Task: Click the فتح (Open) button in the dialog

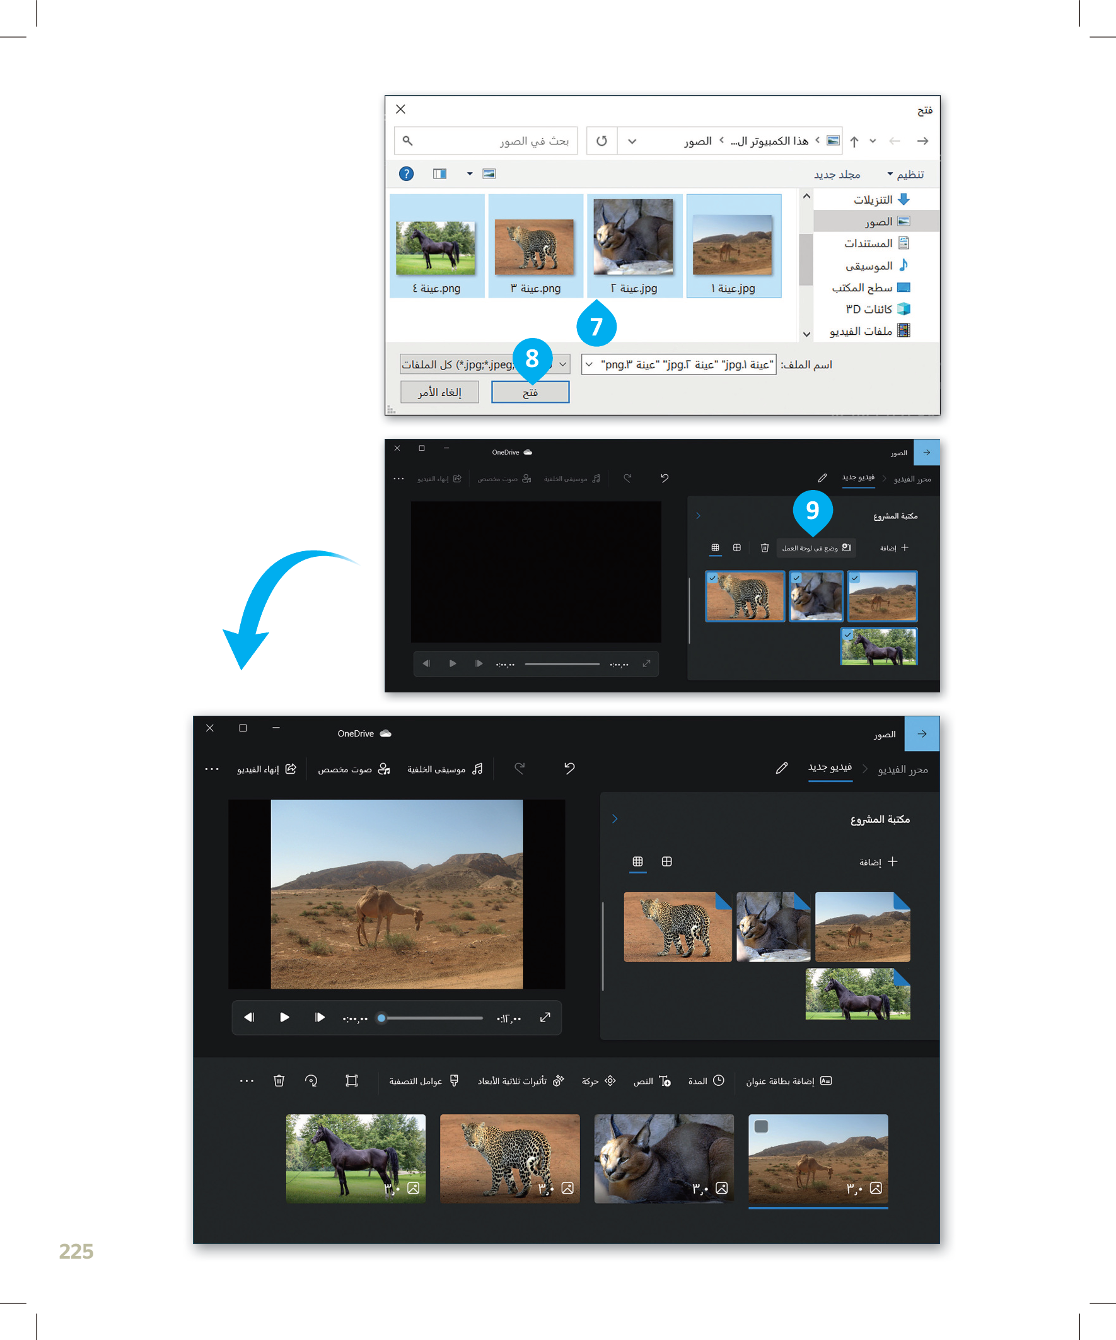Action: click(530, 392)
